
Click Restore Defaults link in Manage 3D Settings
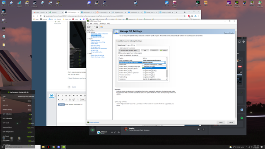coord(229,33)
